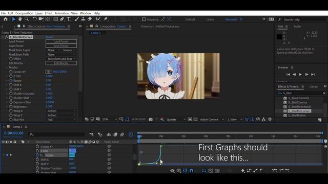Open the 1 View layout dropdown
This screenshot has height=184, width=328.
coord(235,119)
